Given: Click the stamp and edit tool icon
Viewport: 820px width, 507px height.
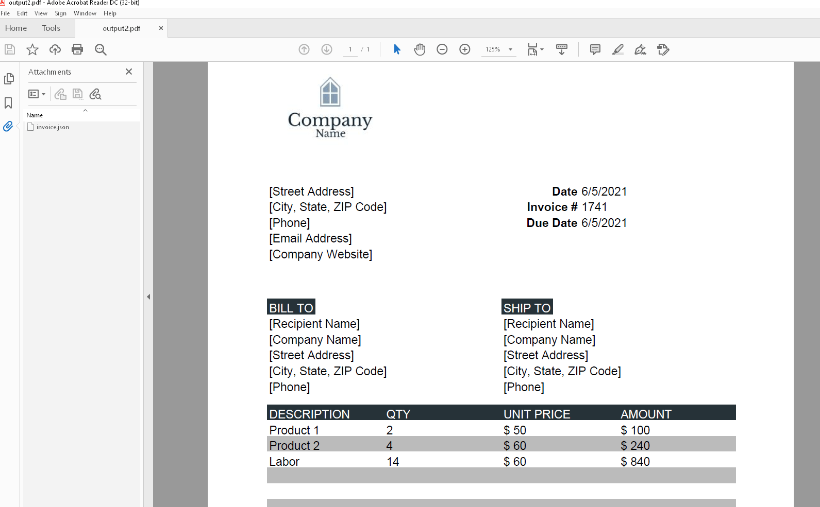Looking at the screenshot, I should (x=663, y=49).
